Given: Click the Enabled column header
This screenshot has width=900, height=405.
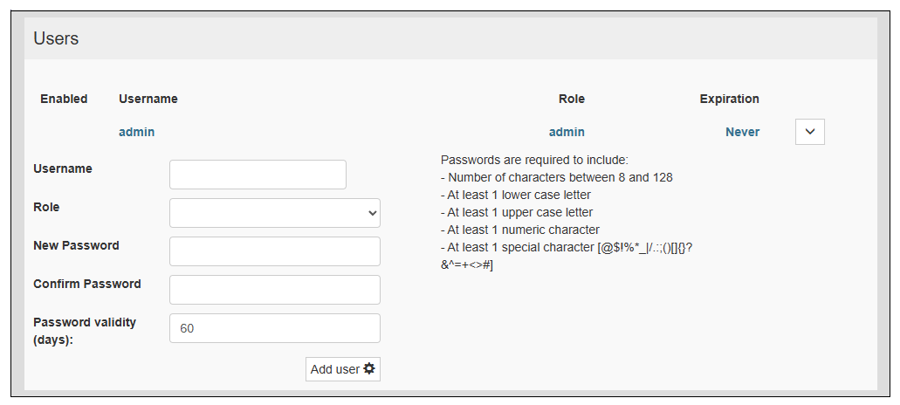Looking at the screenshot, I should click(64, 99).
